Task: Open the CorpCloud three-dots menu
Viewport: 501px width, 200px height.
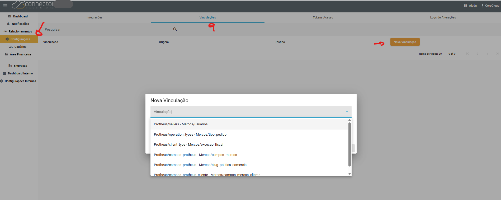Action: [x=483, y=6]
